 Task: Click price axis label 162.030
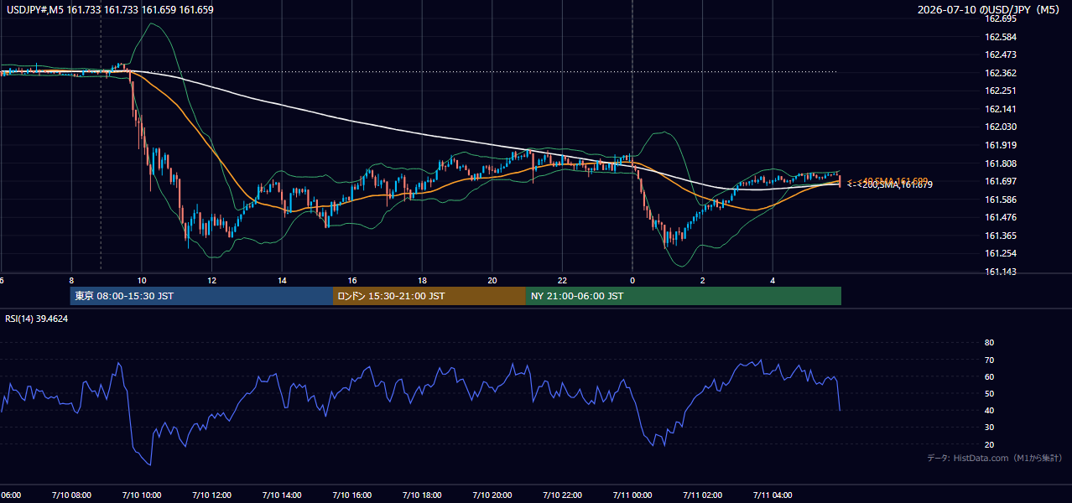click(x=1001, y=127)
